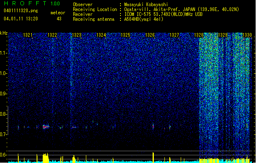The height and width of the screenshot is (163, 256).
Task: Click the Observer field label
Action: (x=83, y=4)
